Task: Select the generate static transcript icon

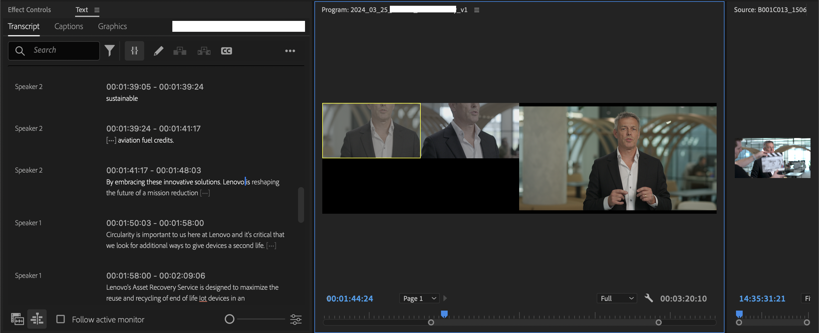Action: tap(180, 51)
